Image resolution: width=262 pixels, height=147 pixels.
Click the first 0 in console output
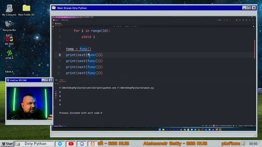[x=60, y=92]
